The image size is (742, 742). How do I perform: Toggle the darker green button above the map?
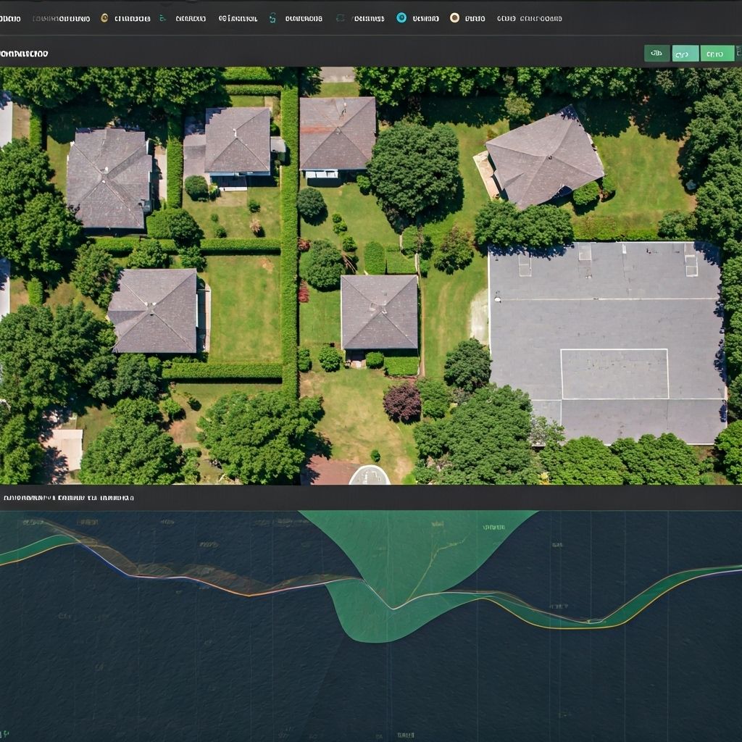click(x=656, y=52)
